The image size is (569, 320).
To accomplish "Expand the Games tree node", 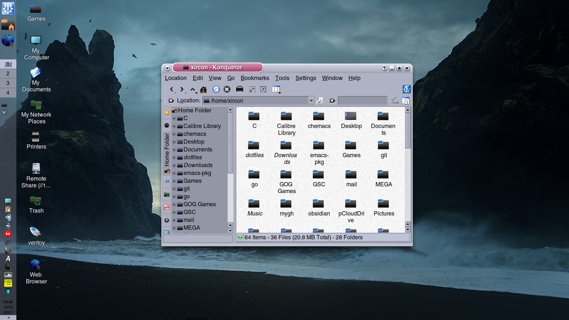I will (174, 181).
